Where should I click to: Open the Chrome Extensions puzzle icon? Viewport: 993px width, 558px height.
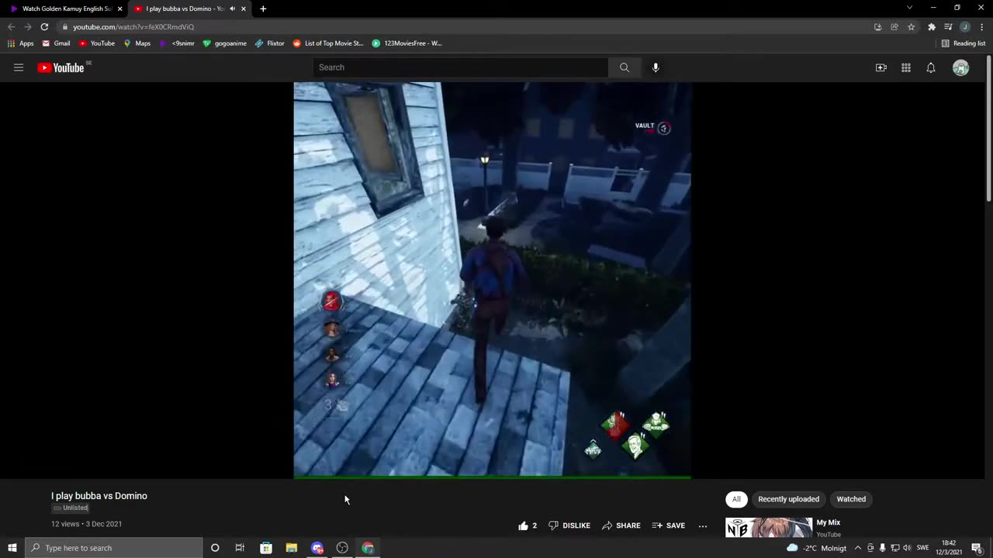932,26
